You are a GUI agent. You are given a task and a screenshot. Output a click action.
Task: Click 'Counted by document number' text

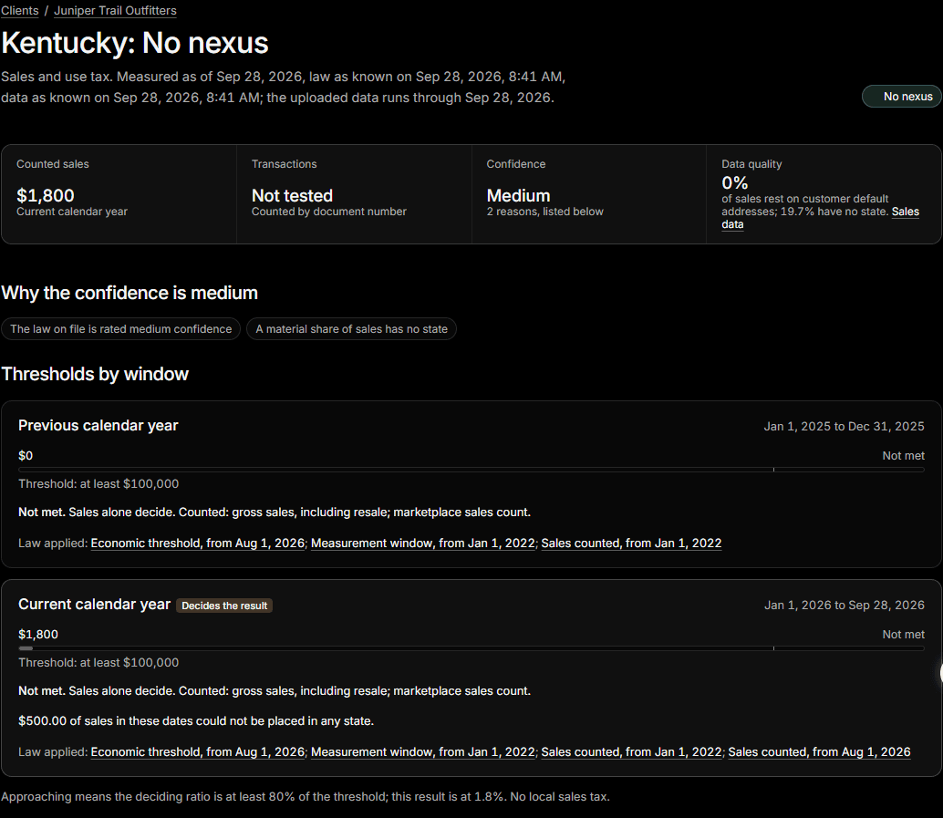[329, 212]
